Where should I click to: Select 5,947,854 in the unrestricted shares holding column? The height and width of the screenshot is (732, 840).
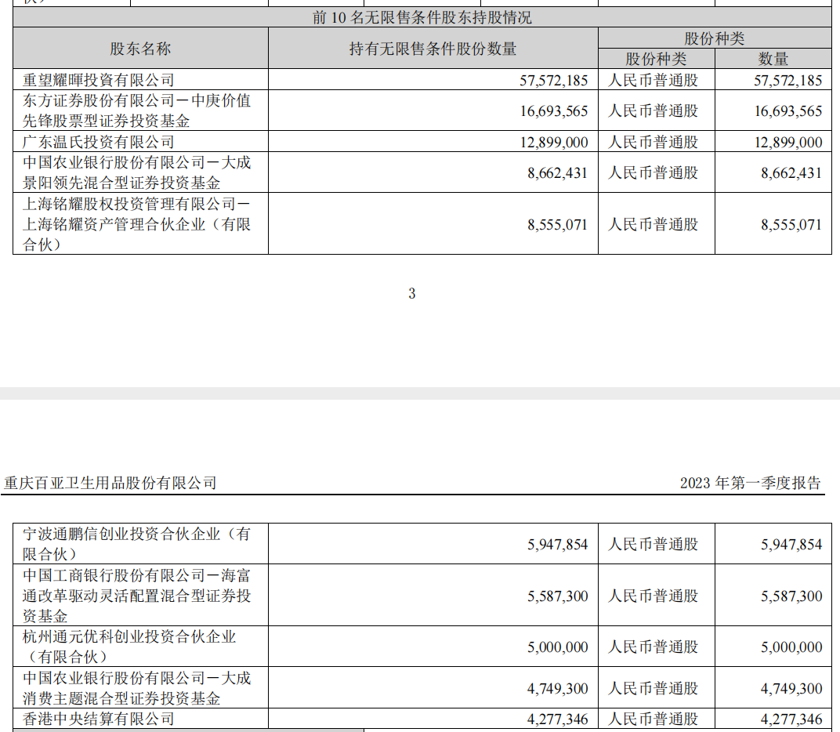pyautogui.click(x=557, y=545)
